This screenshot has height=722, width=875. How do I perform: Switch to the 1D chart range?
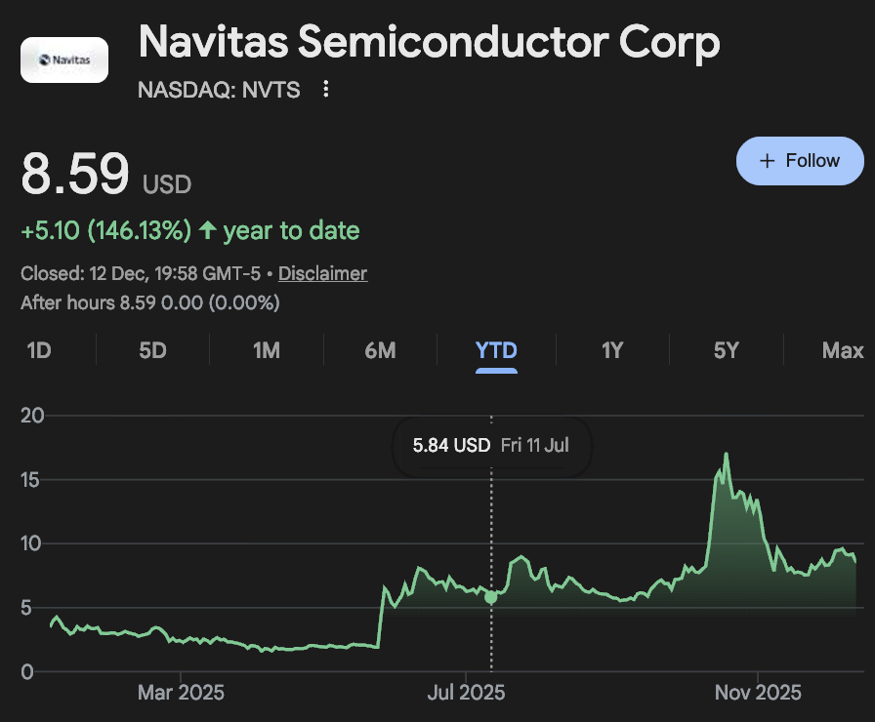(x=39, y=350)
